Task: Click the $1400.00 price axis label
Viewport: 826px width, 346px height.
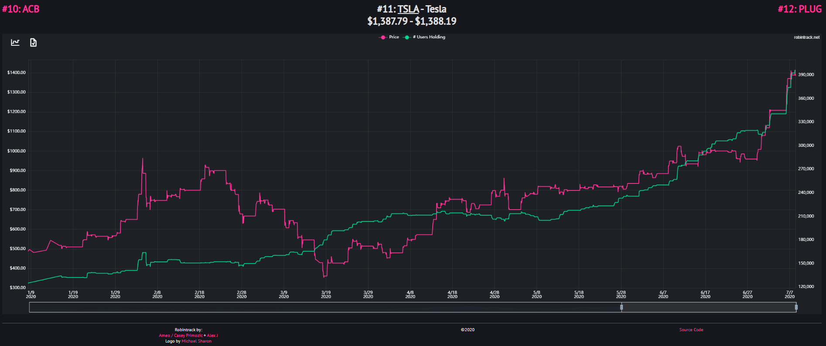Action: [17, 73]
